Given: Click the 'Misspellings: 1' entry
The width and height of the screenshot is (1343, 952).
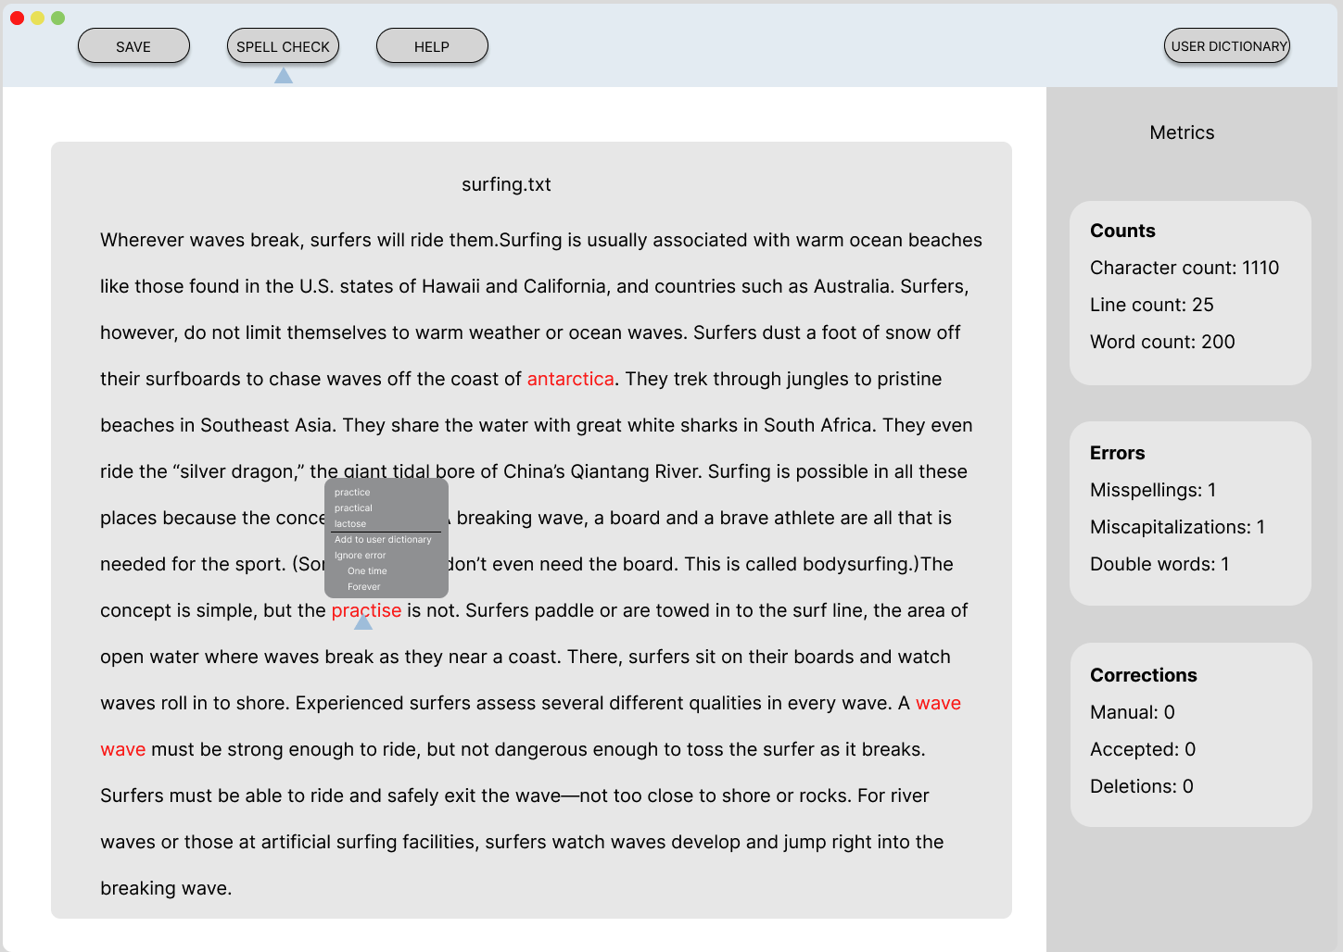Looking at the screenshot, I should (1153, 490).
